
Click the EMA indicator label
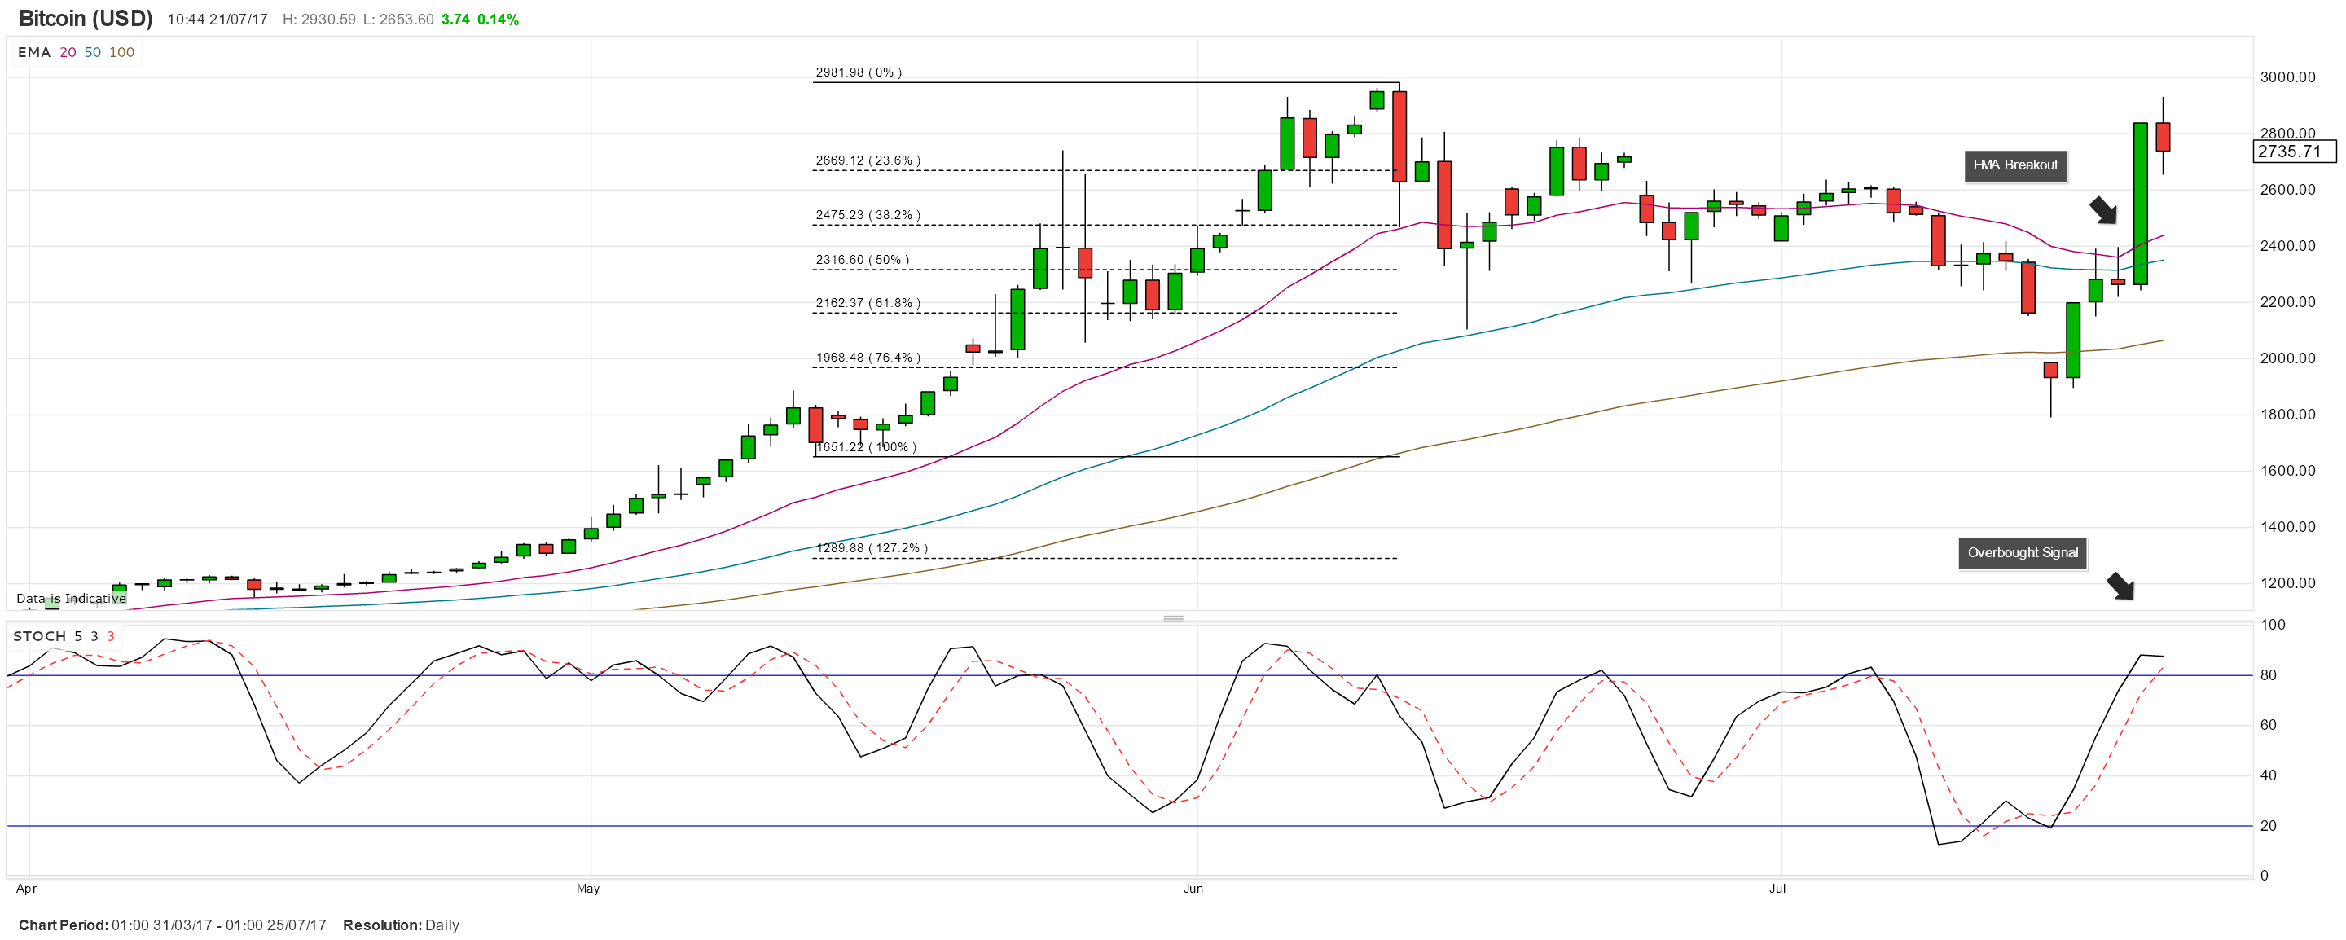[x=33, y=52]
